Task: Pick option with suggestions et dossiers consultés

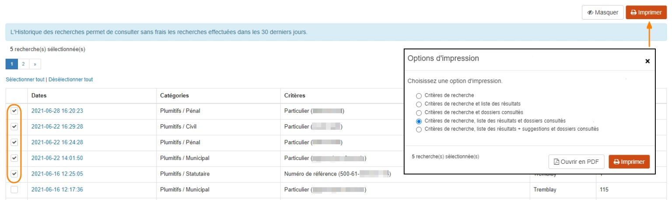Action: tap(419, 129)
